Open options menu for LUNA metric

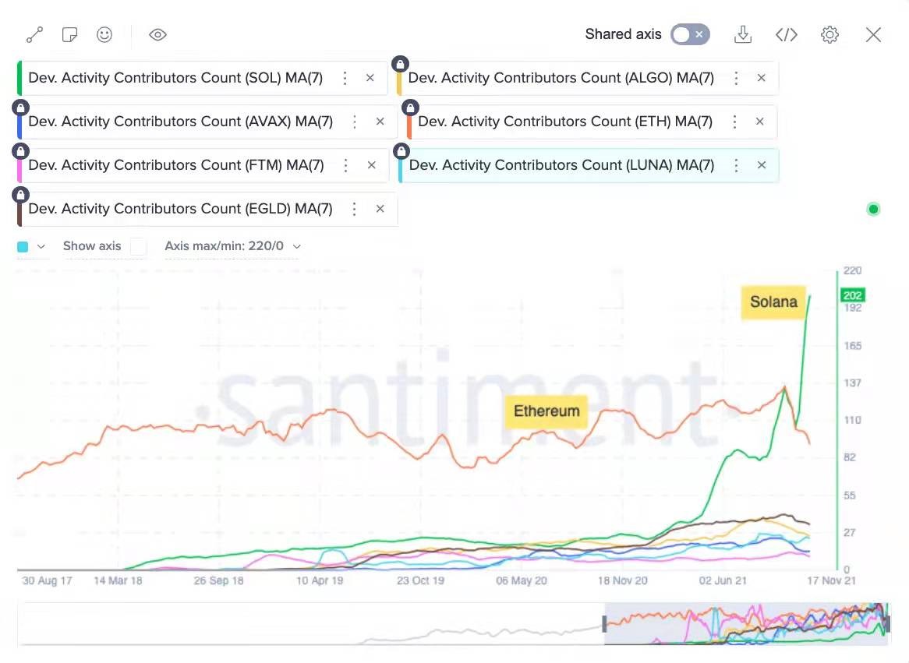tap(737, 165)
